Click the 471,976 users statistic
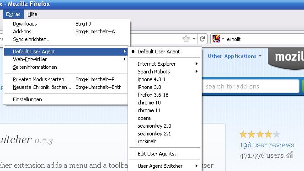The image size is (304, 171). point(261,155)
